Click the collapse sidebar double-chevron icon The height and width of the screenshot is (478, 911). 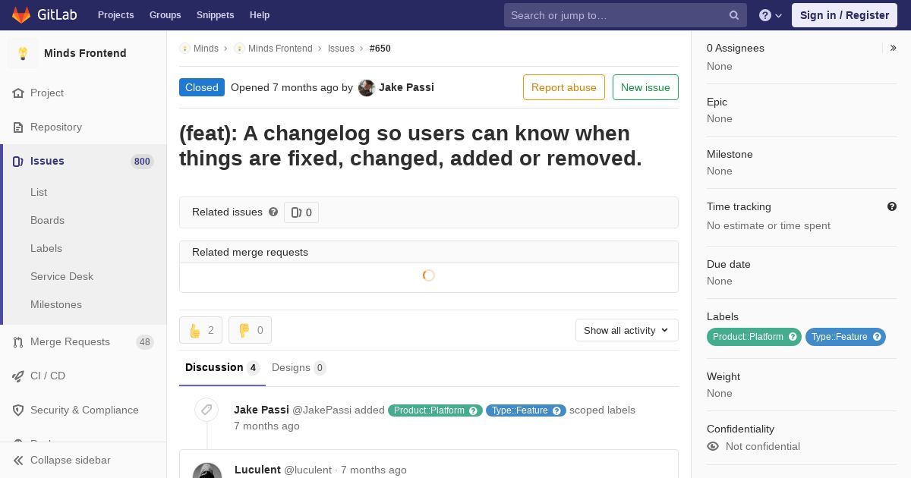18,461
